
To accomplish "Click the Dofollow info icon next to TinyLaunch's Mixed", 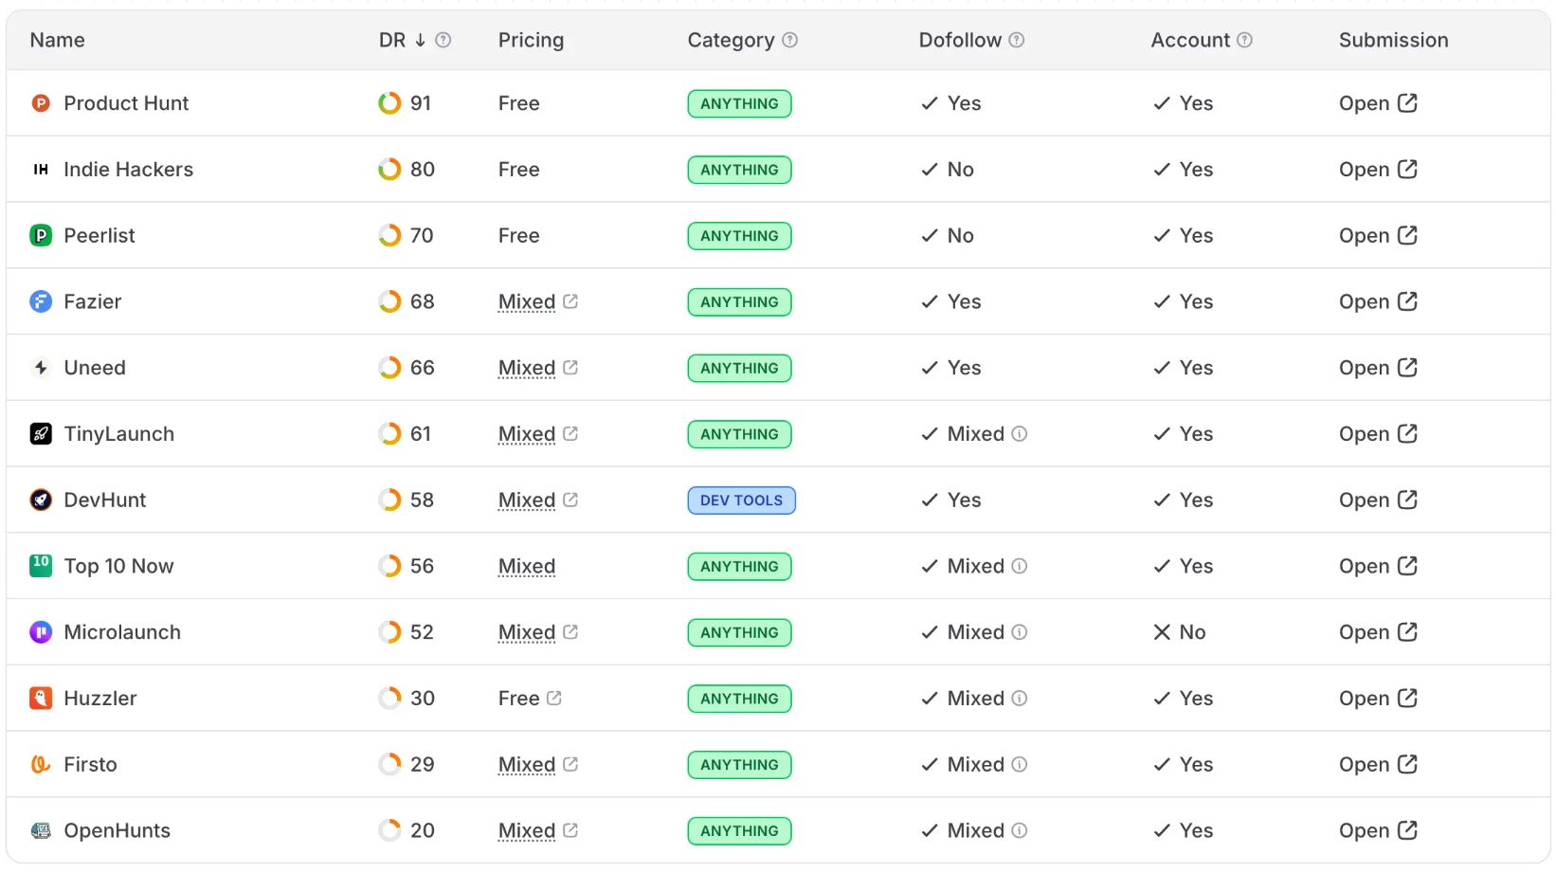I will click(1020, 434).
